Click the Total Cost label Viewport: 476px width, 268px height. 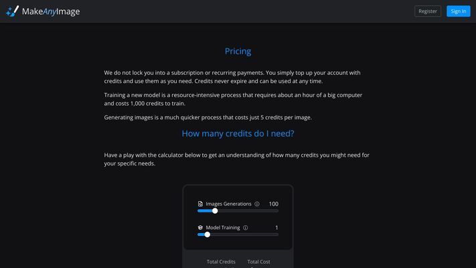pyautogui.click(x=258, y=261)
